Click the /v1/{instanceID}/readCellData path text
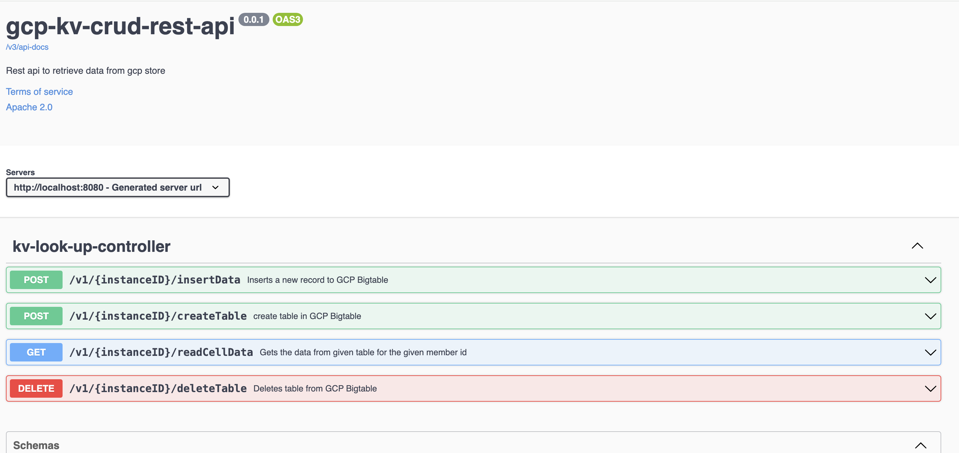 point(161,352)
